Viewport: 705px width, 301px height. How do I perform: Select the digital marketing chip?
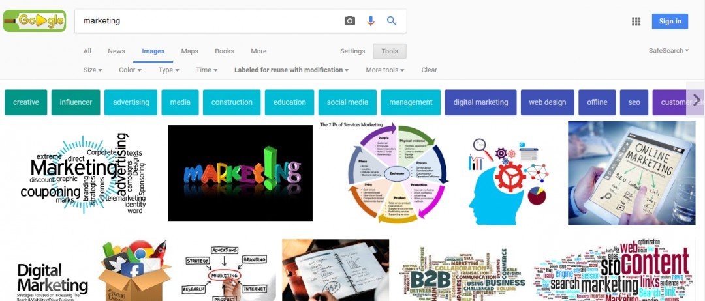[480, 102]
